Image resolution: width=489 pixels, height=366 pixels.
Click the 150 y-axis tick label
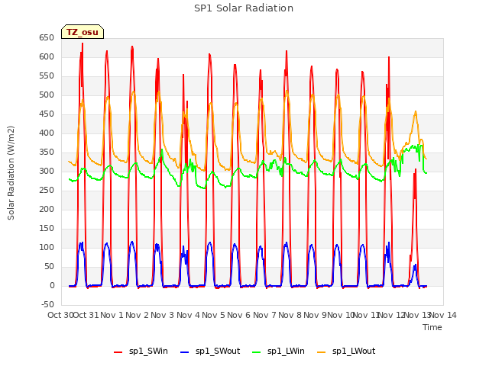(x=47, y=229)
